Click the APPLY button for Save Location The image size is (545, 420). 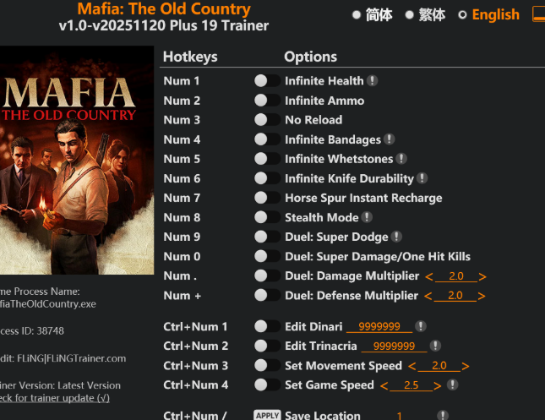[267, 416]
